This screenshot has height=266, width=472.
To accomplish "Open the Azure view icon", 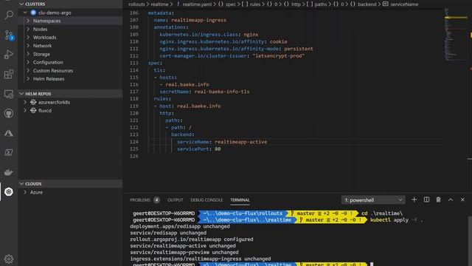I will [9, 133].
